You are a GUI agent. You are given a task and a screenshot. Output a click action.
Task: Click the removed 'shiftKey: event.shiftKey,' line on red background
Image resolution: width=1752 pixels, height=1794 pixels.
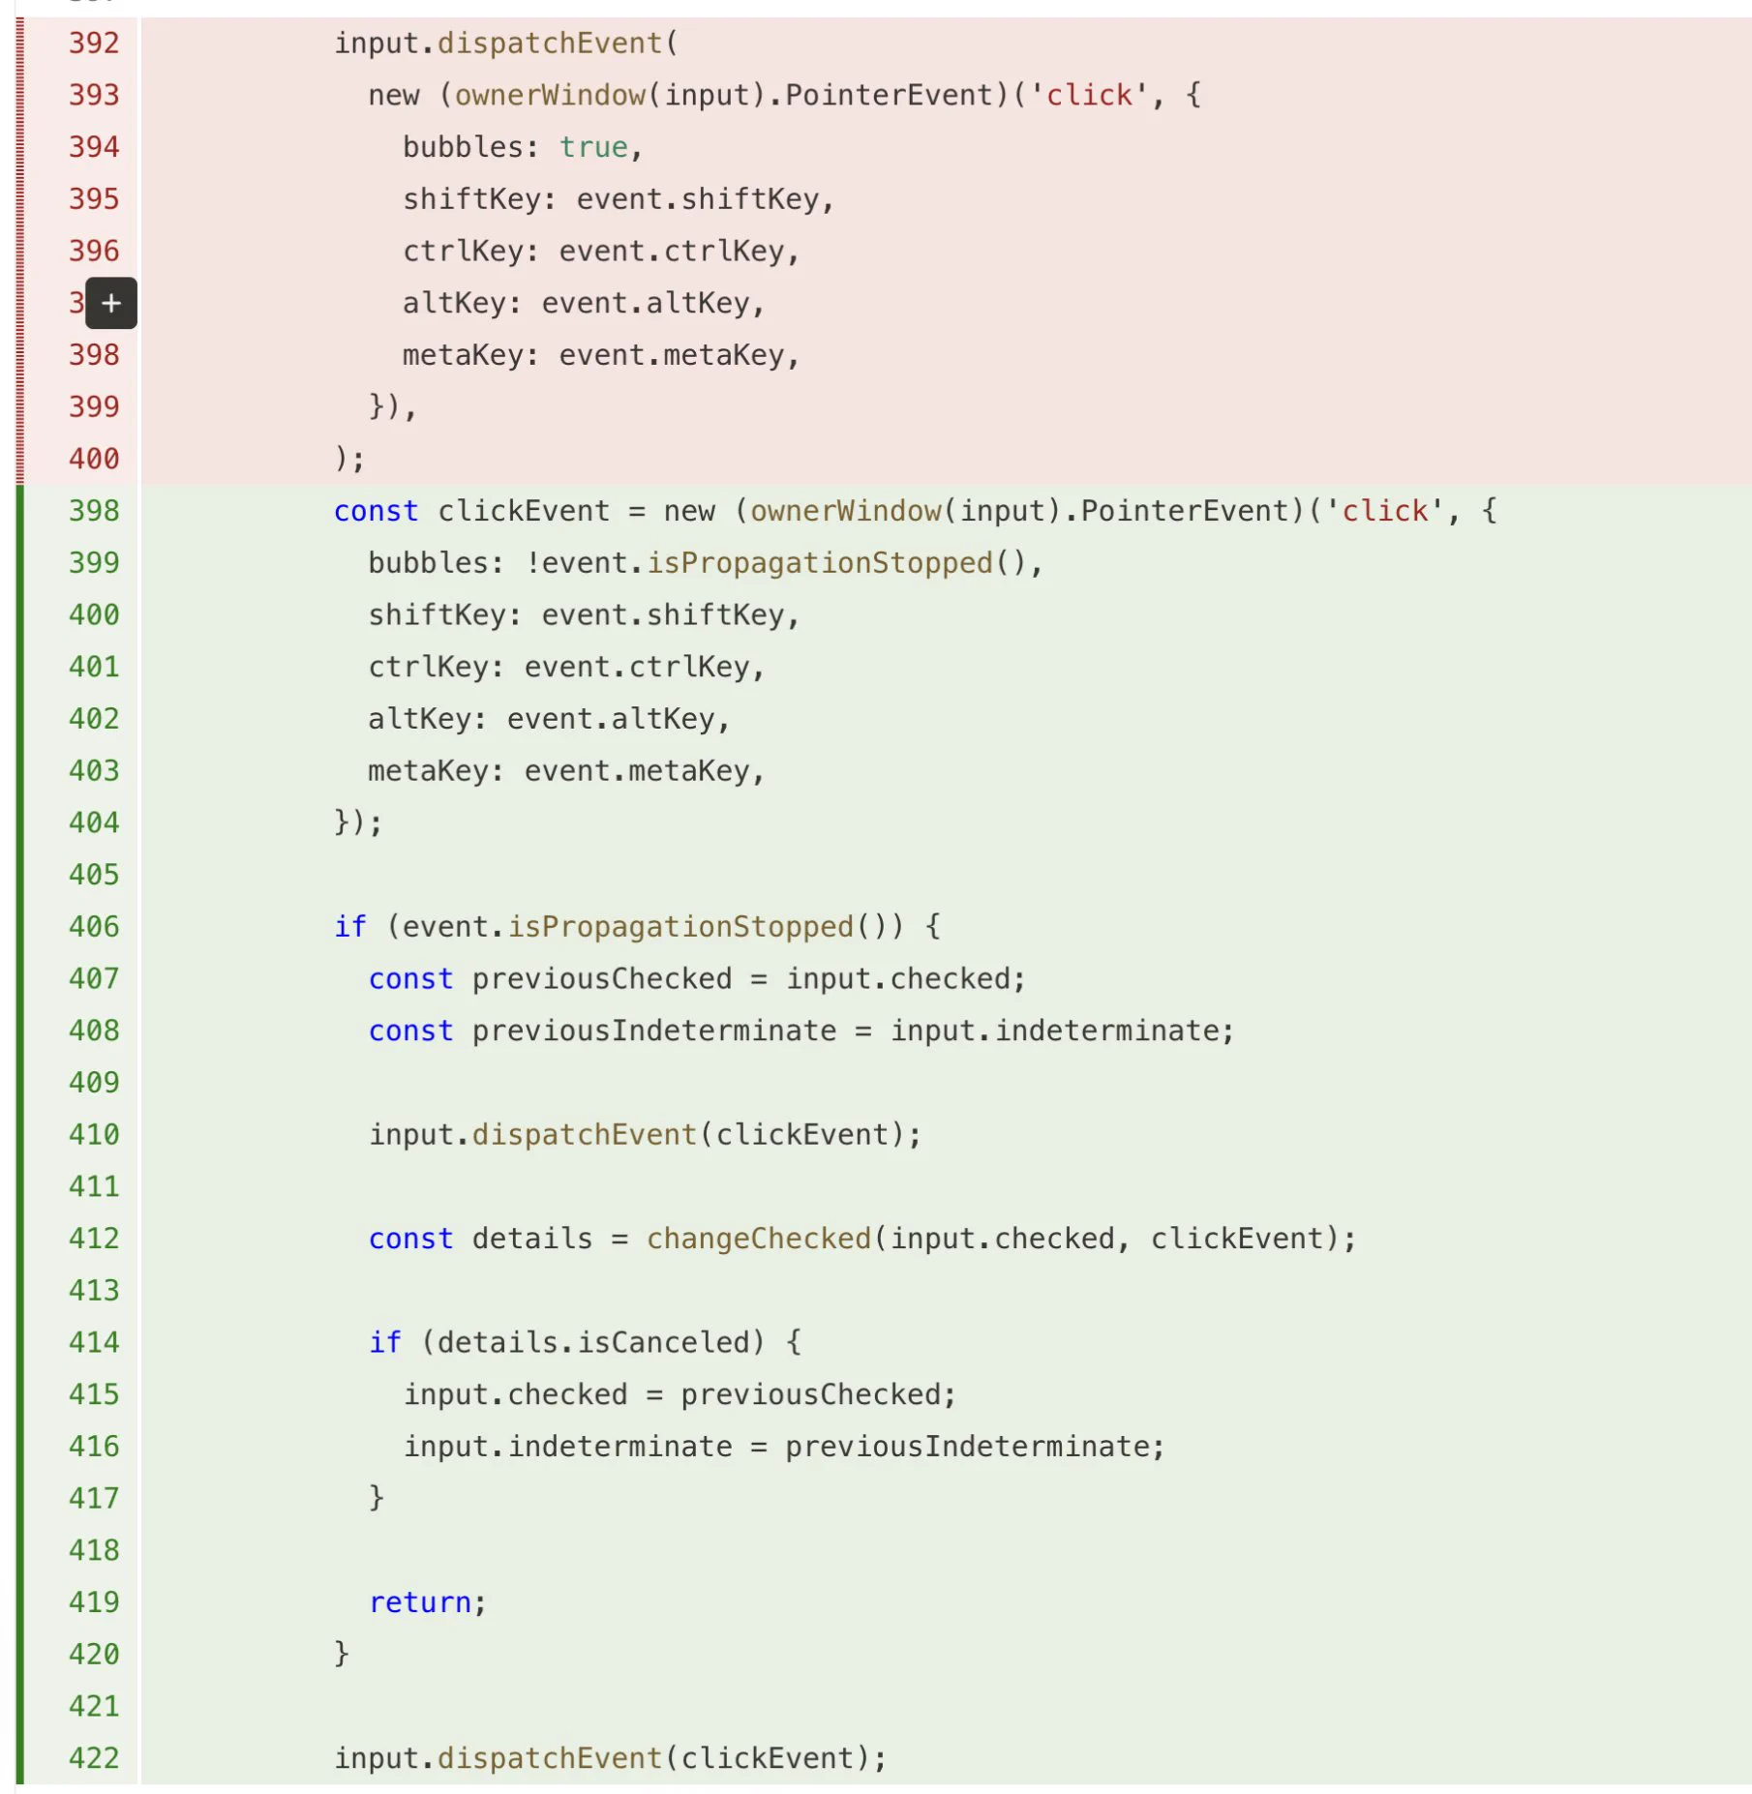click(x=618, y=199)
